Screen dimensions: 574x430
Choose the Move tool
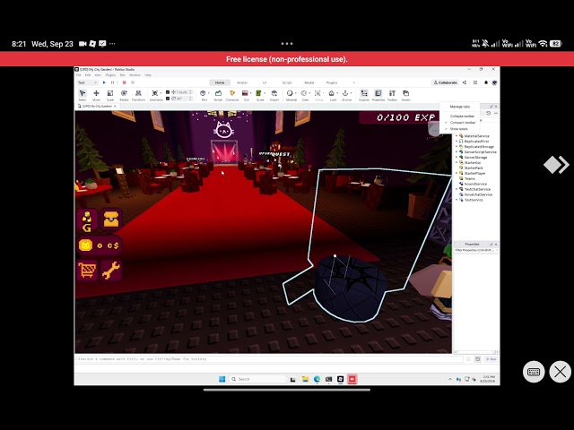(x=96, y=95)
